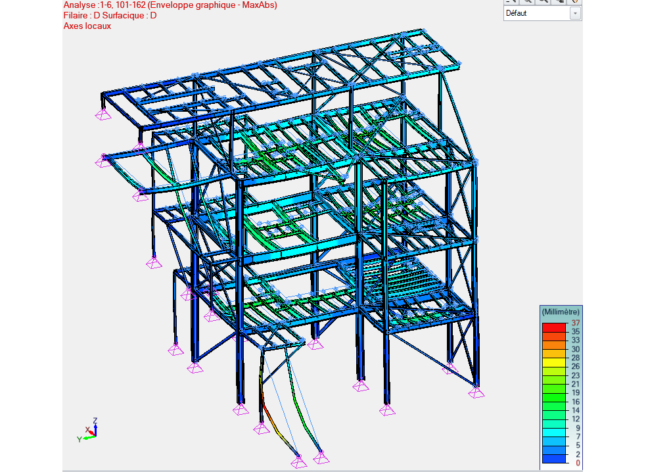Pick the cyan swatch beside value 7
The height and width of the screenshot is (472, 646).
tap(553, 432)
